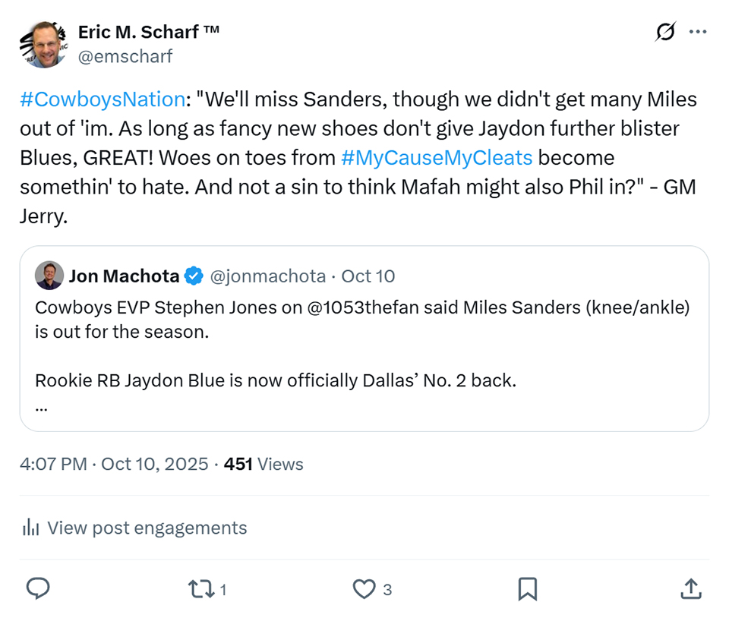
Task: Open View post engagements
Action: point(147,528)
